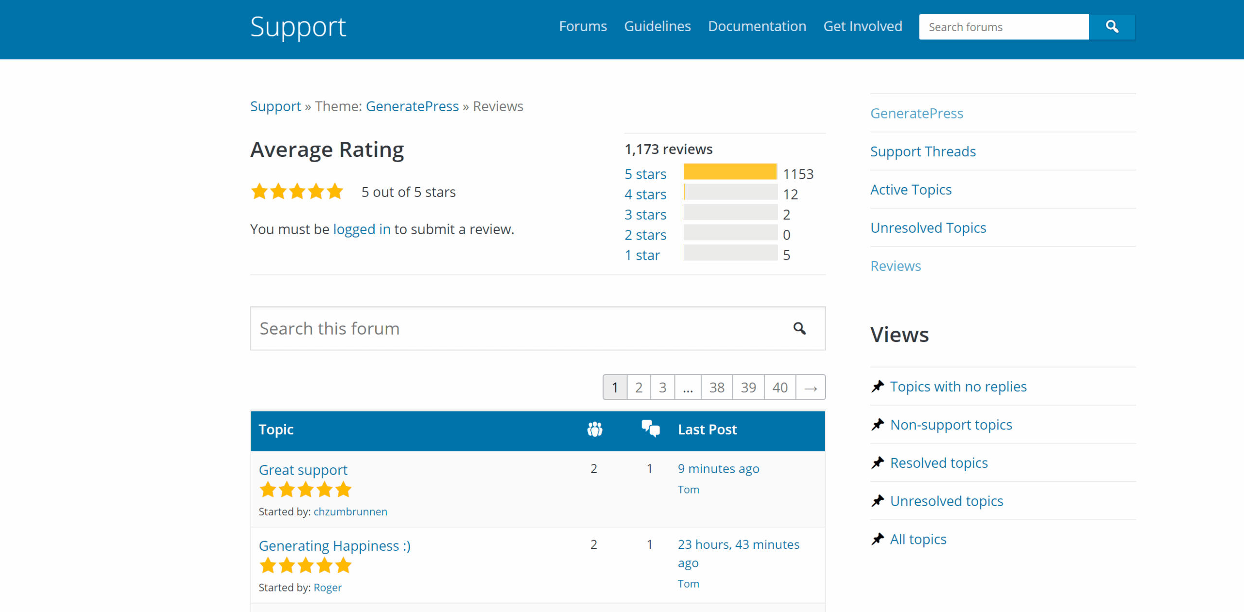
Task: Go to page 40
Action: [780, 388]
